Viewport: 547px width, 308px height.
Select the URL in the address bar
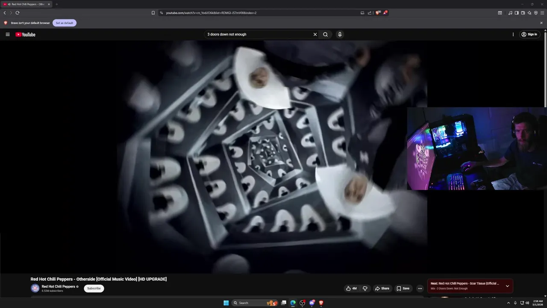[x=211, y=13]
